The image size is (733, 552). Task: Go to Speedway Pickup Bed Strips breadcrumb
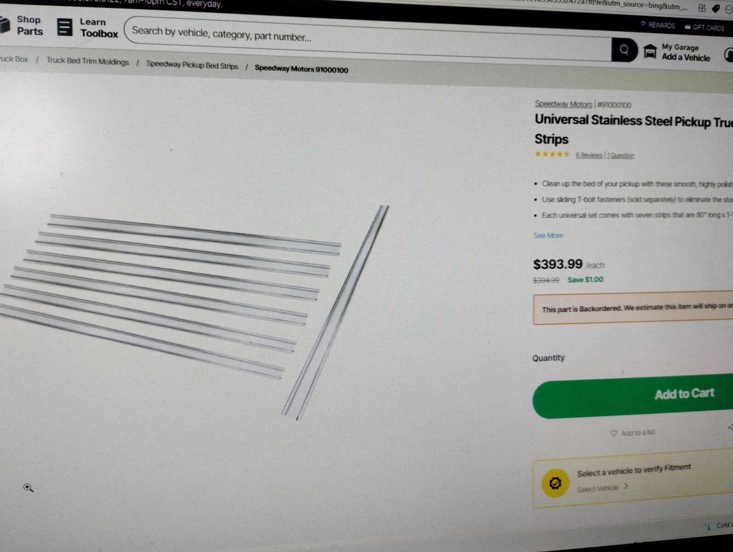192,65
